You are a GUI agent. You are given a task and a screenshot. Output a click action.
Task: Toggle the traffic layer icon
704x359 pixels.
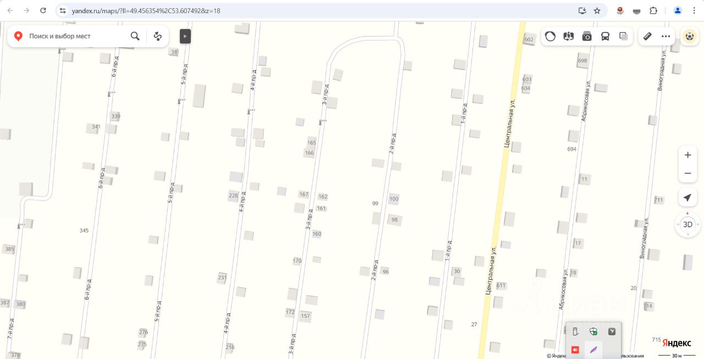[551, 36]
